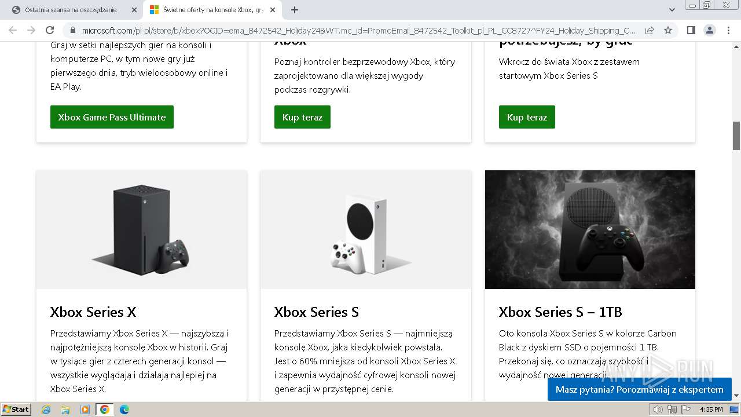741x417 pixels.
Task: Open the Chrome three-dot menu
Action: click(728, 30)
